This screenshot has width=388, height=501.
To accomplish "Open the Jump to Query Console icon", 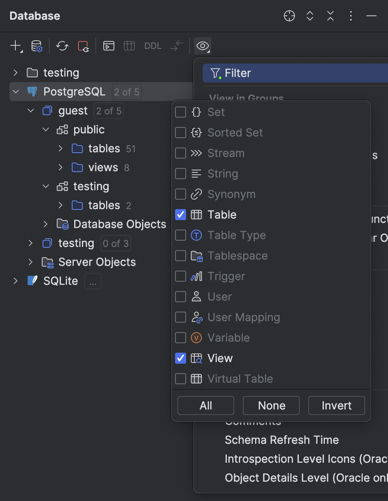I will (x=109, y=46).
